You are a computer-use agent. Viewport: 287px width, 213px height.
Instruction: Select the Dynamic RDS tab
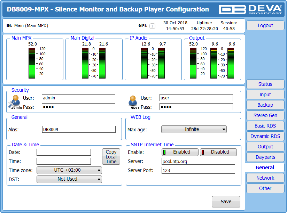tap(265, 136)
